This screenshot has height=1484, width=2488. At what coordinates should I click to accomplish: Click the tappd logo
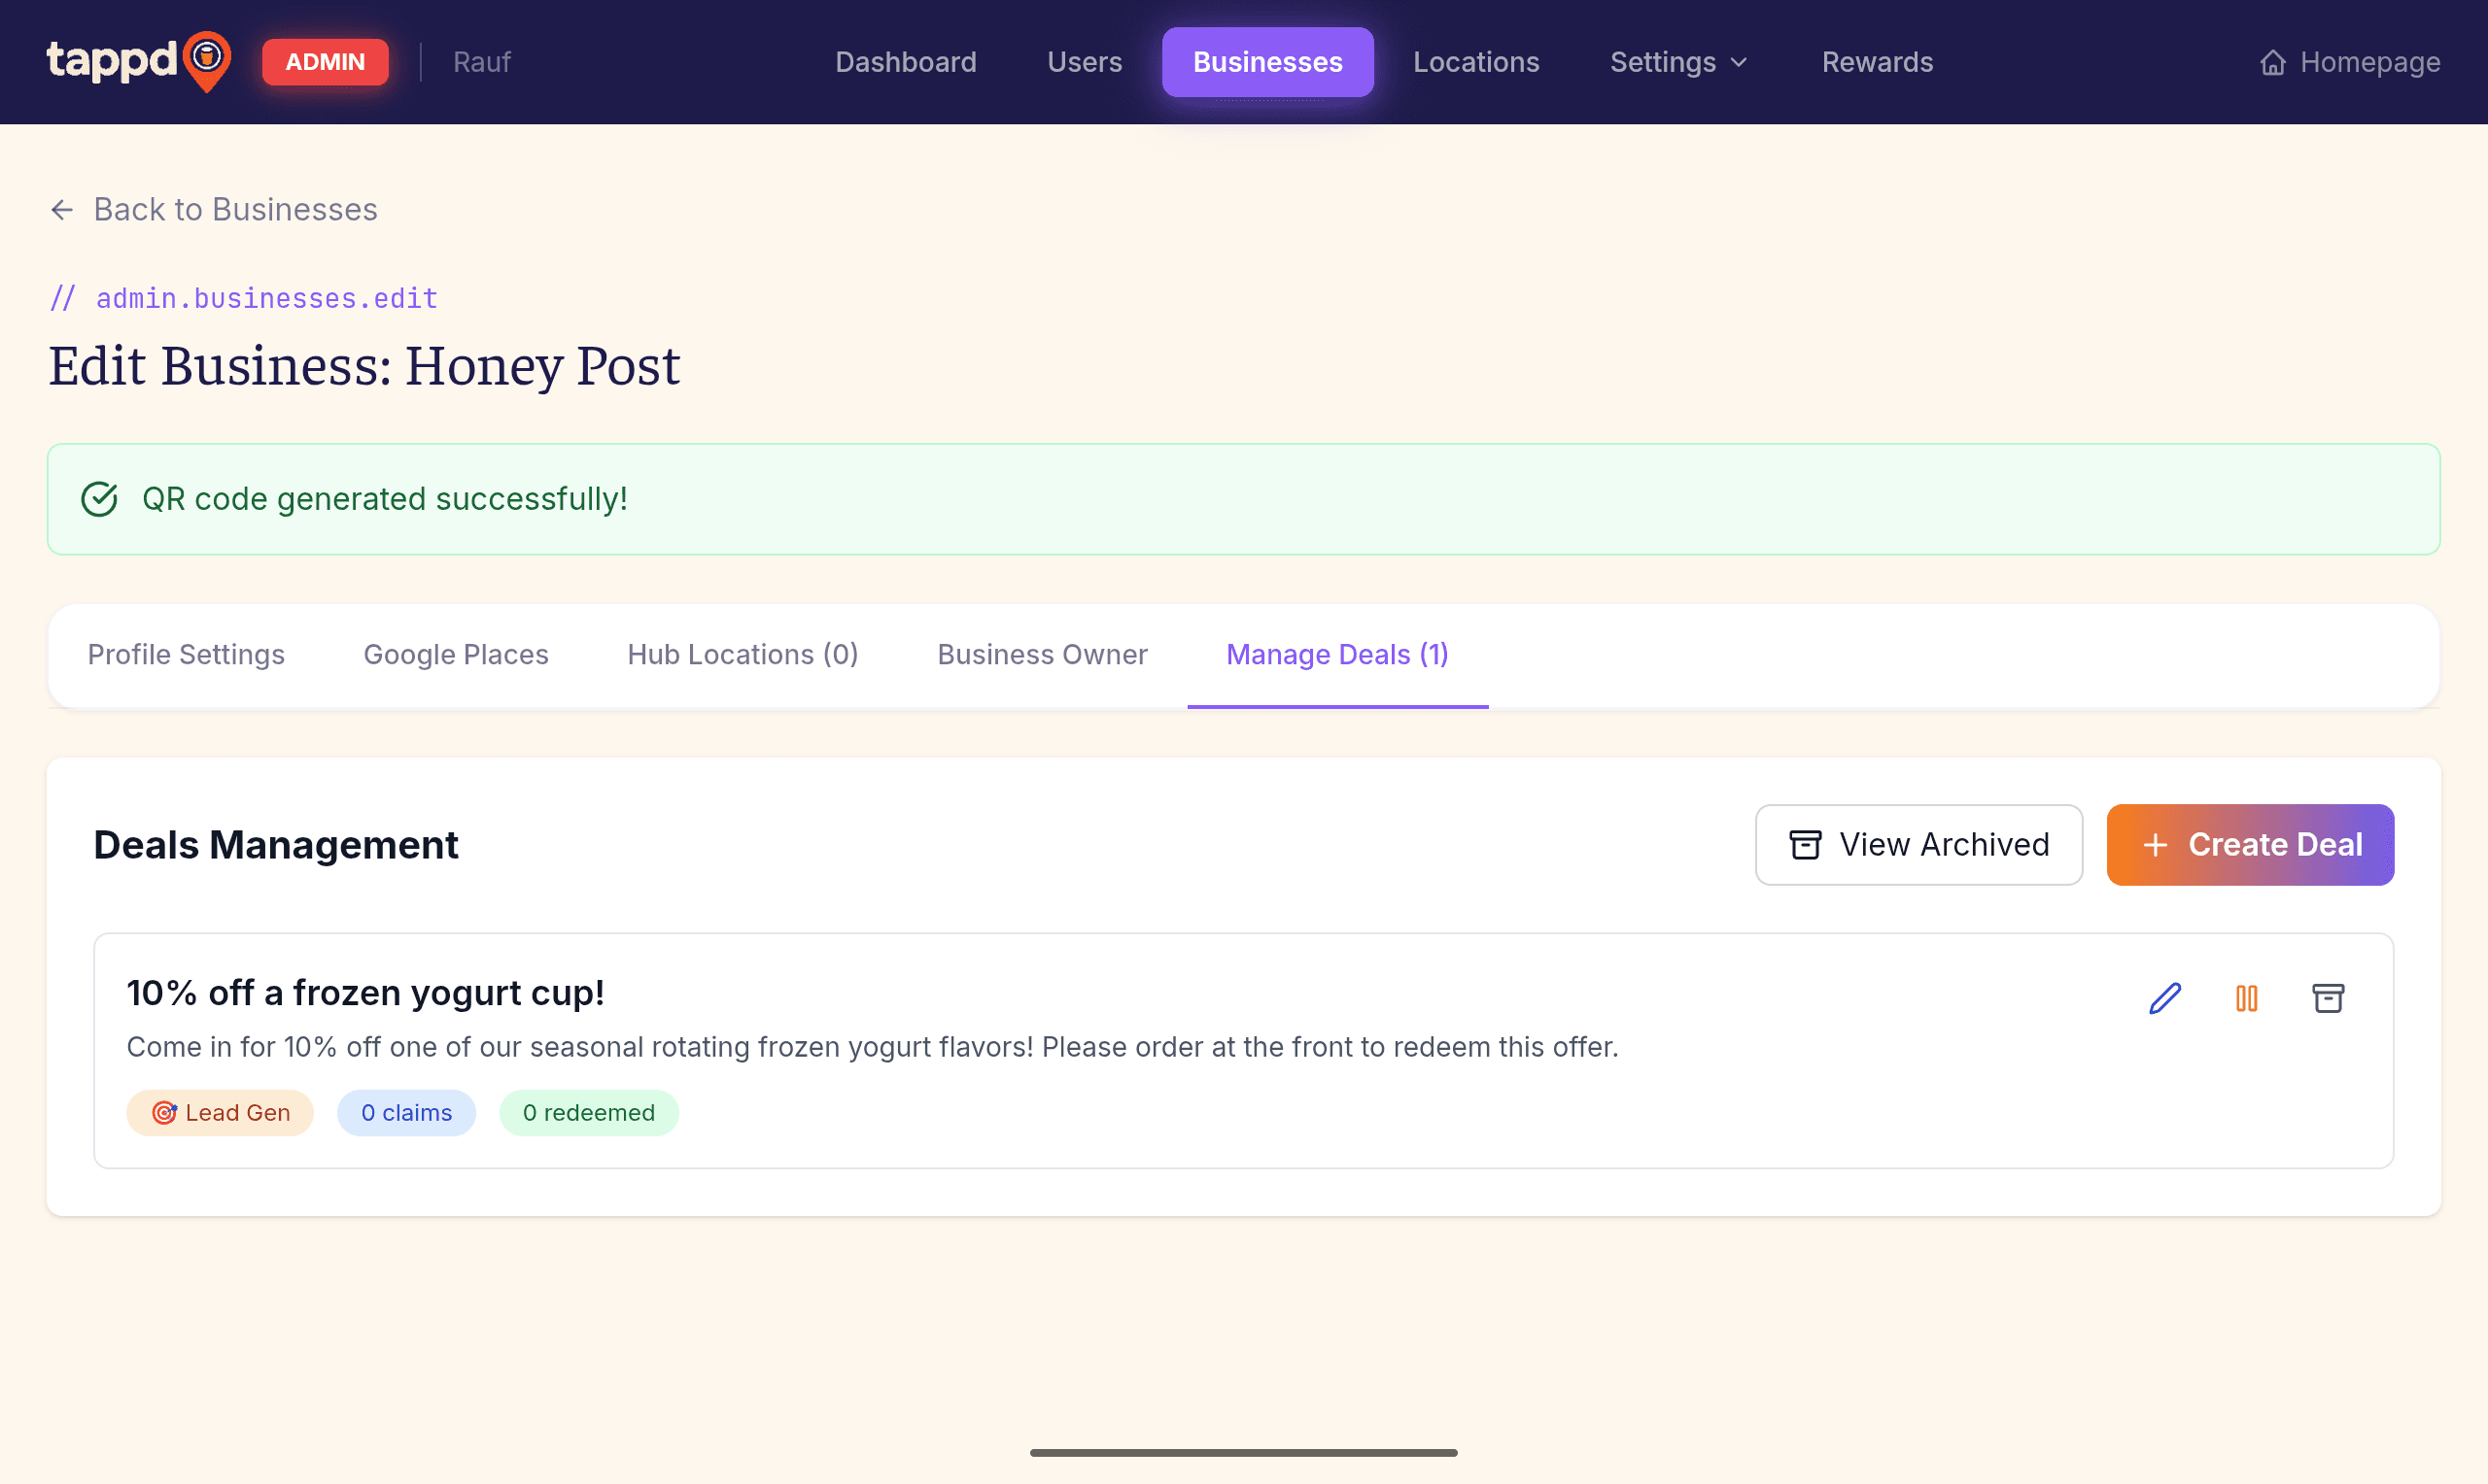pyautogui.click(x=139, y=61)
